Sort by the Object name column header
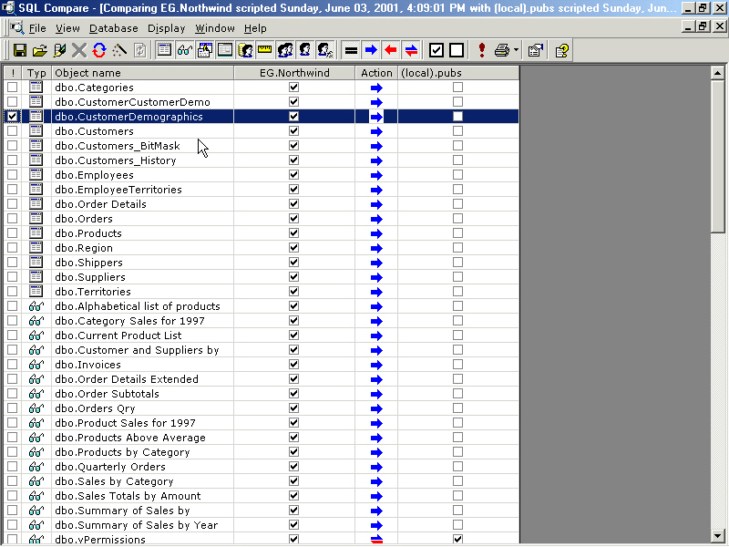This screenshot has height=547, width=729. tap(142, 73)
